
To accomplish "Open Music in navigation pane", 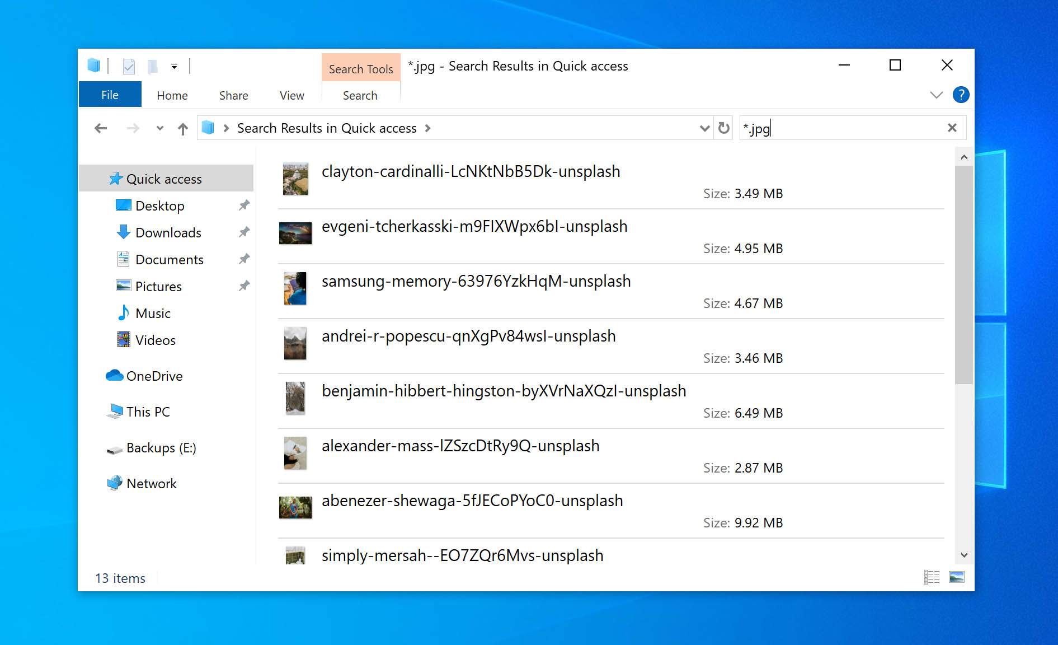I will [x=153, y=313].
